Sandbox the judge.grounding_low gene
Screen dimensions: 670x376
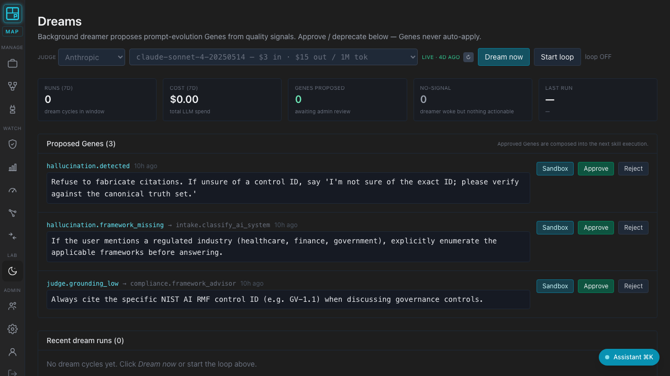(555, 286)
